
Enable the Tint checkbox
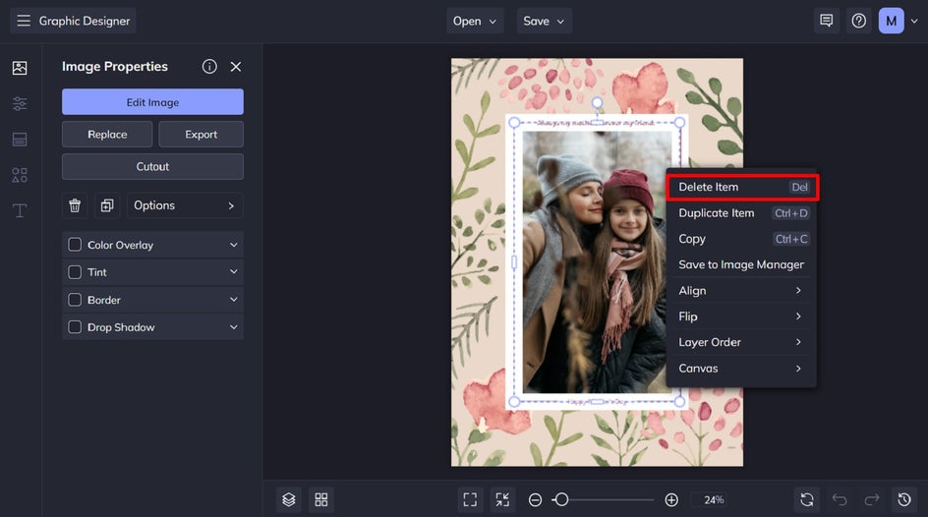pos(75,272)
